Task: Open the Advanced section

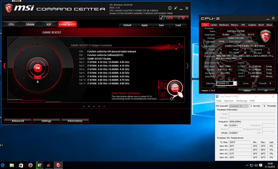Action: tap(18, 121)
